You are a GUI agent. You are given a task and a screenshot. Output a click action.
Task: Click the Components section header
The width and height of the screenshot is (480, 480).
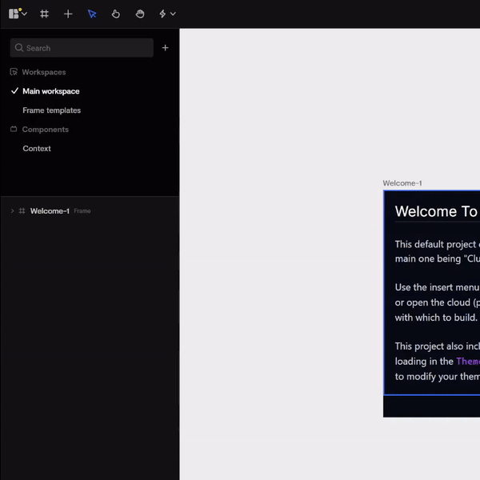(x=46, y=130)
